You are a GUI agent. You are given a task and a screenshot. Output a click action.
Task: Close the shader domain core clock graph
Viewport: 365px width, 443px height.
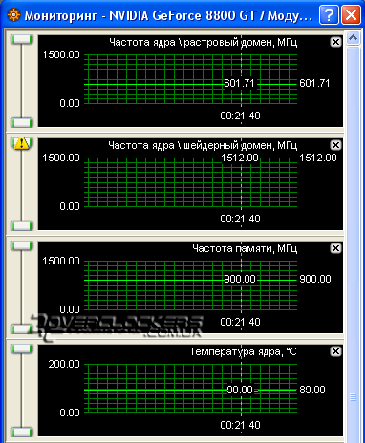pos(335,145)
